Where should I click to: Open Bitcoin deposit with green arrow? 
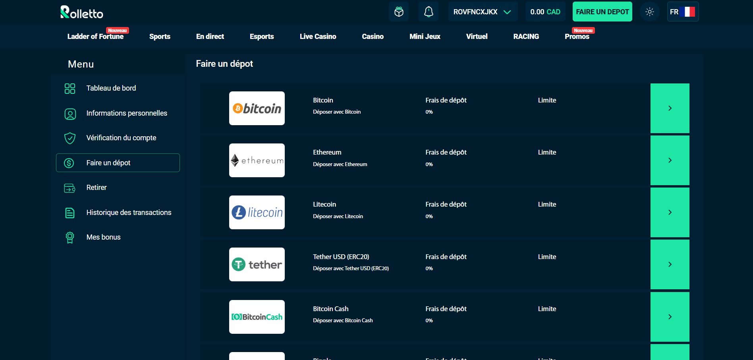click(670, 108)
